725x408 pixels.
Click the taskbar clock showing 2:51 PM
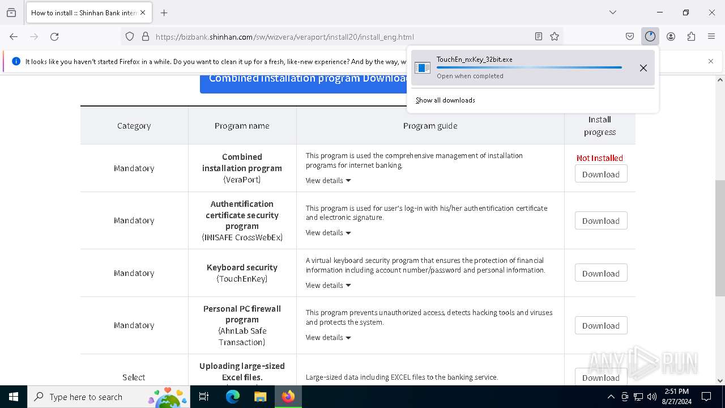click(676, 397)
